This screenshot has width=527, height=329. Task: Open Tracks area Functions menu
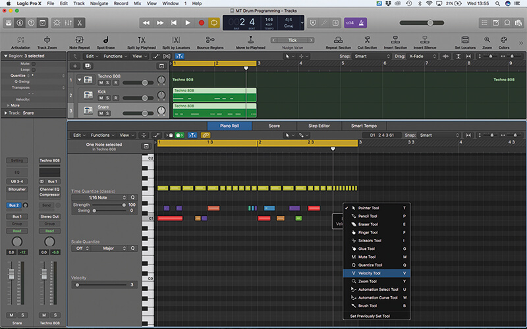pos(115,57)
